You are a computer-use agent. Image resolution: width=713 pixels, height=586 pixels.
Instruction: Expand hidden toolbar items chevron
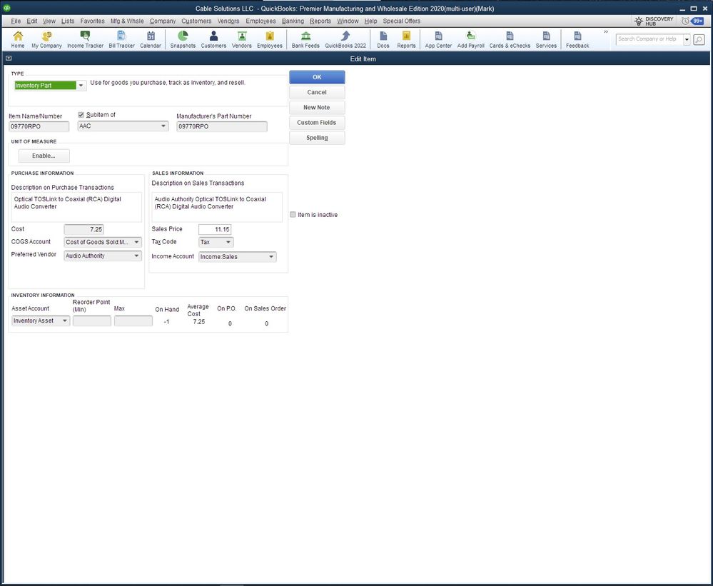point(606,32)
